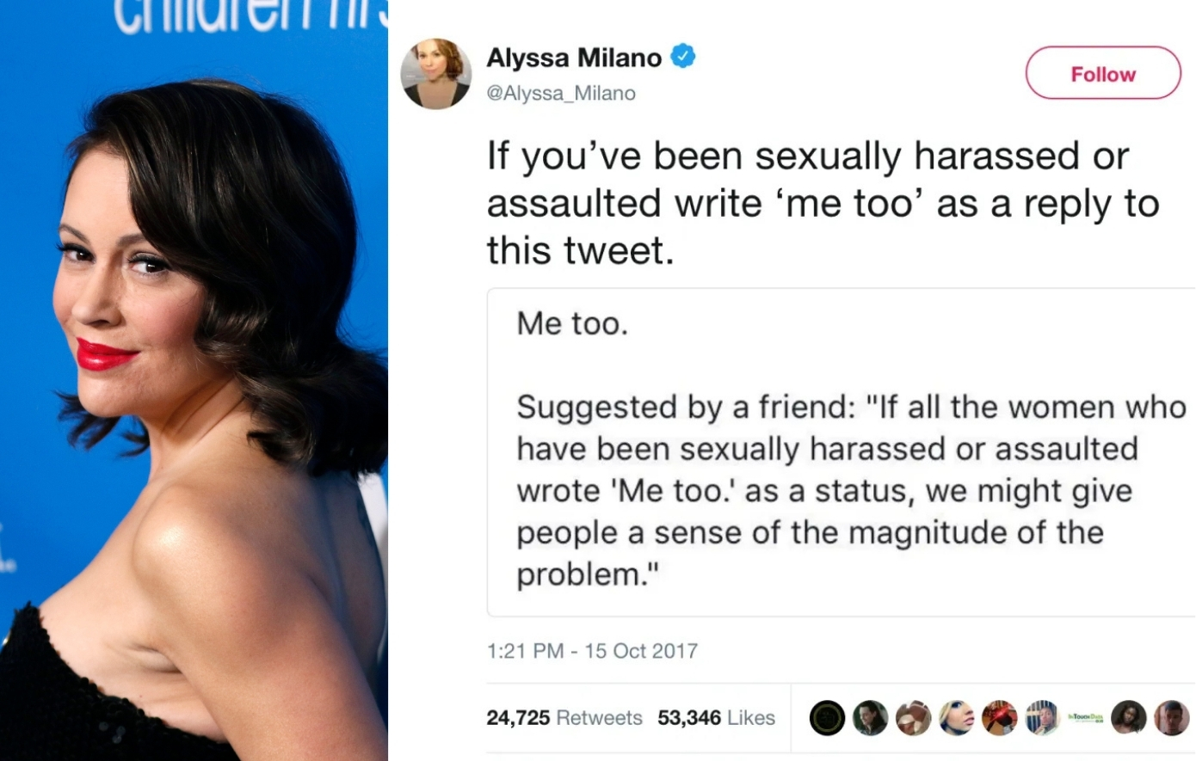This screenshot has width=1196, height=761.
Task: Click the blue verified badge
Action: coord(683,57)
